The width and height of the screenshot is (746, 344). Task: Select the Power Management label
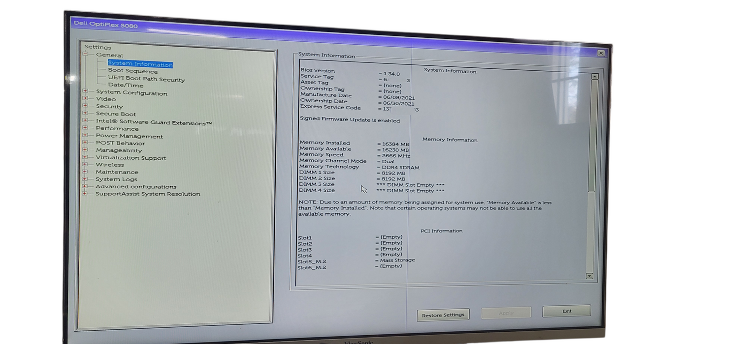click(x=129, y=136)
